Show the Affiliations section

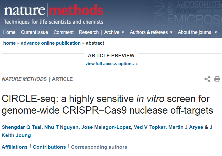coord(15,147)
